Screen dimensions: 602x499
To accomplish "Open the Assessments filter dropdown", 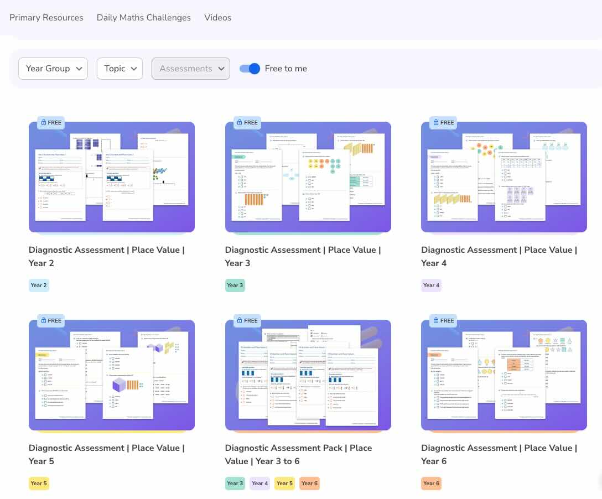I will click(190, 69).
